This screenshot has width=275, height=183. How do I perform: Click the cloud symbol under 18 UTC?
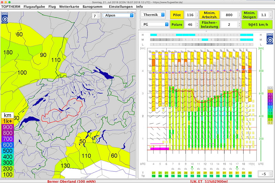pos(243,169)
